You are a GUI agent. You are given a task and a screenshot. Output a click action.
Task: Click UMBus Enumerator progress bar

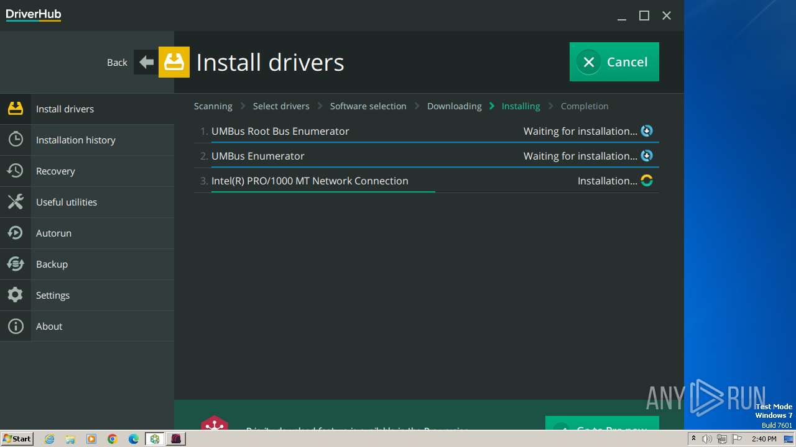point(435,167)
